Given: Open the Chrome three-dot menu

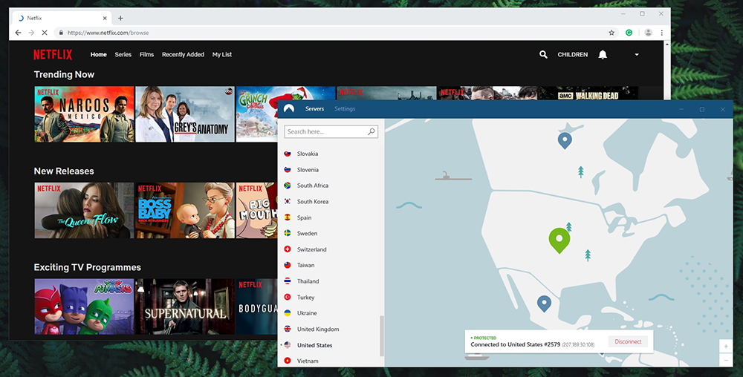Looking at the screenshot, I should pyautogui.click(x=661, y=33).
